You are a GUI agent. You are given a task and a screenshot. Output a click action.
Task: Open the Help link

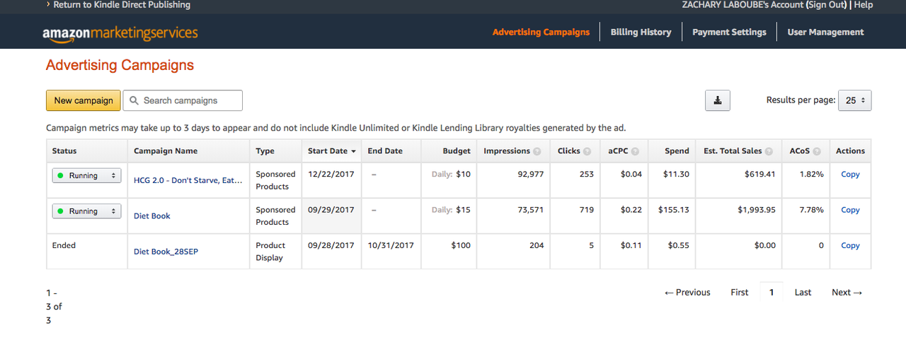[x=864, y=5]
